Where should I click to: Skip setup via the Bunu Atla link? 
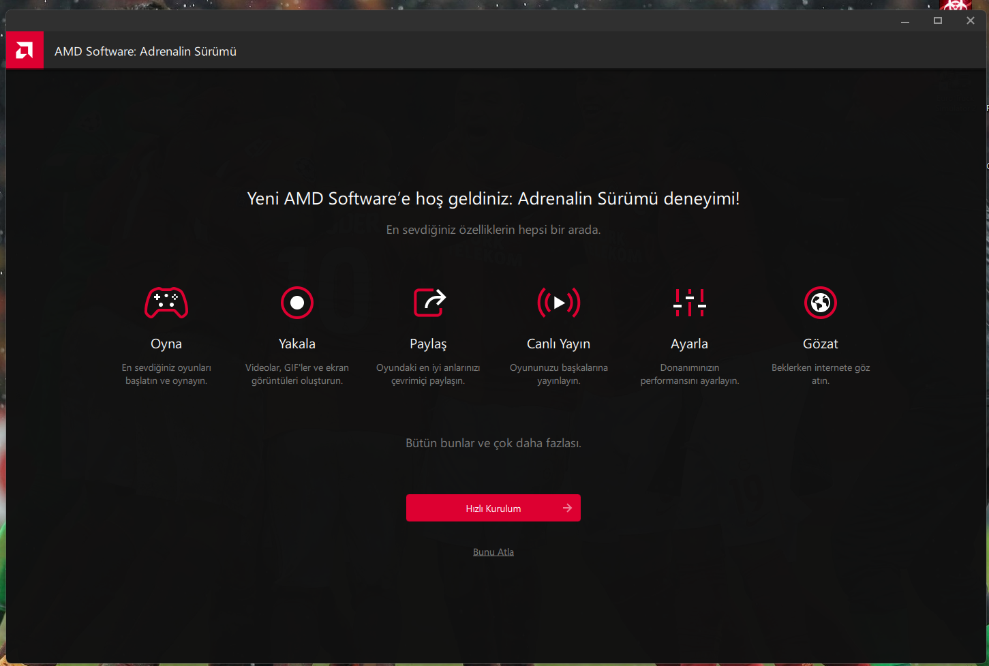(x=493, y=552)
